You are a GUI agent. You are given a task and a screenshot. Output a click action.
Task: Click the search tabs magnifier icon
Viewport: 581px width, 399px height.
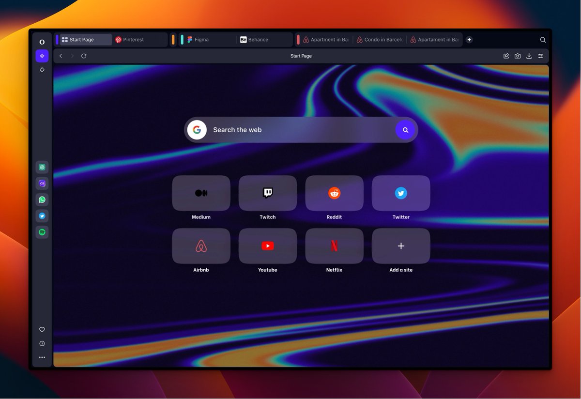click(x=543, y=40)
